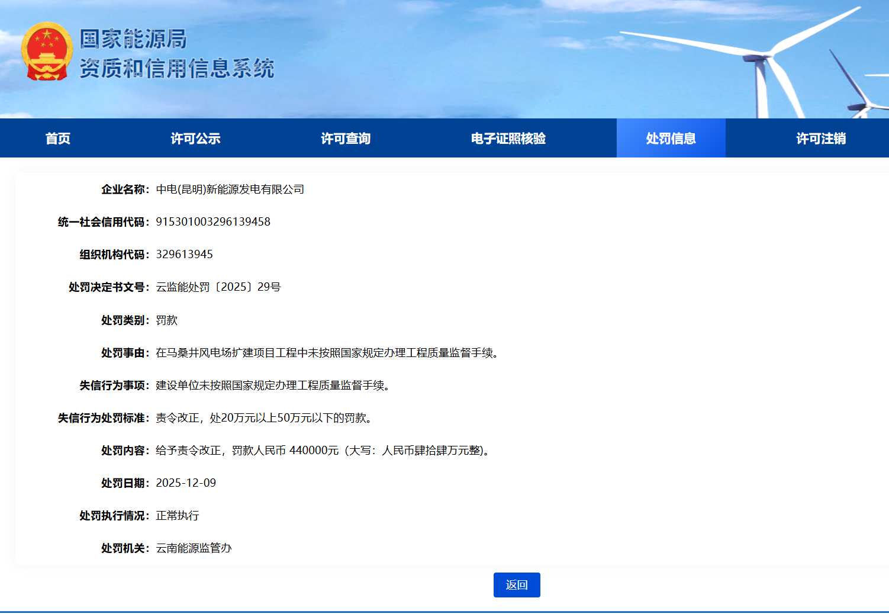Navigate to the 许可注销 tab
The image size is (889, 614).
(820, 139)
